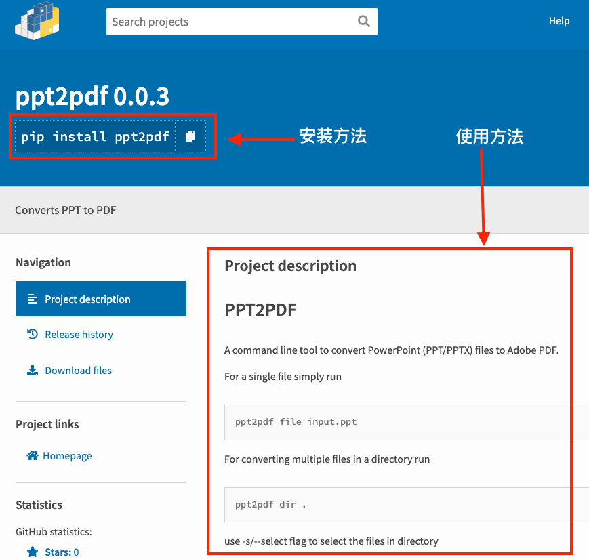The width and height of the screenshot is (589, 559).
Task: Click the lines icon in Project description tab
Action: (x=32, y=299)
